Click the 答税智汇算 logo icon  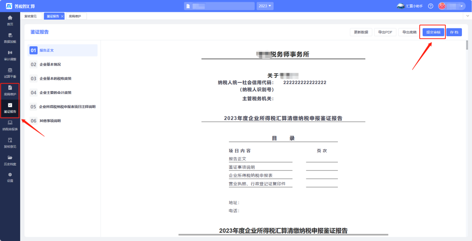click(x=9, y=6)
